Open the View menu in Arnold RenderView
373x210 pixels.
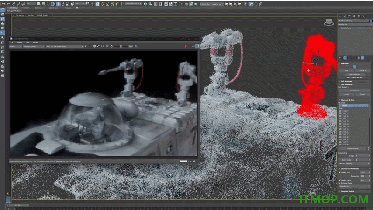[x=28, y=42]
